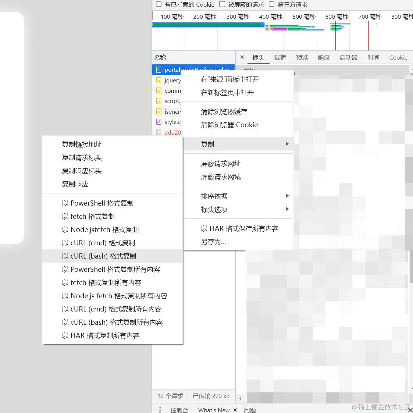Open the 控制台 drawer panel
Screen dimensions: 413x413
point(179,410)
